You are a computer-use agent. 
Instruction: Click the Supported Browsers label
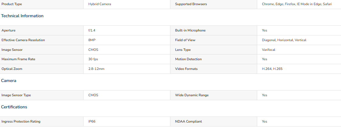pos(191,4)
